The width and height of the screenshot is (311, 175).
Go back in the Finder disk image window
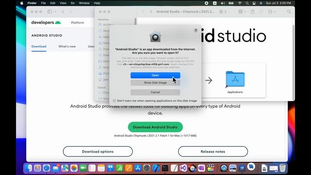coord(143,12)
